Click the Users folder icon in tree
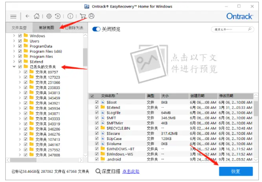 [26, 41]
